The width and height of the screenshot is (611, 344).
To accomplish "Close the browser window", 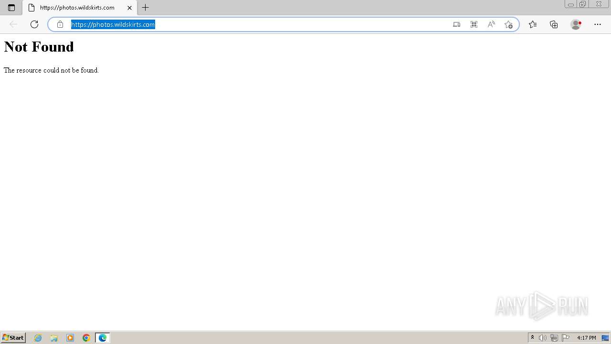I will coord(599,4).
